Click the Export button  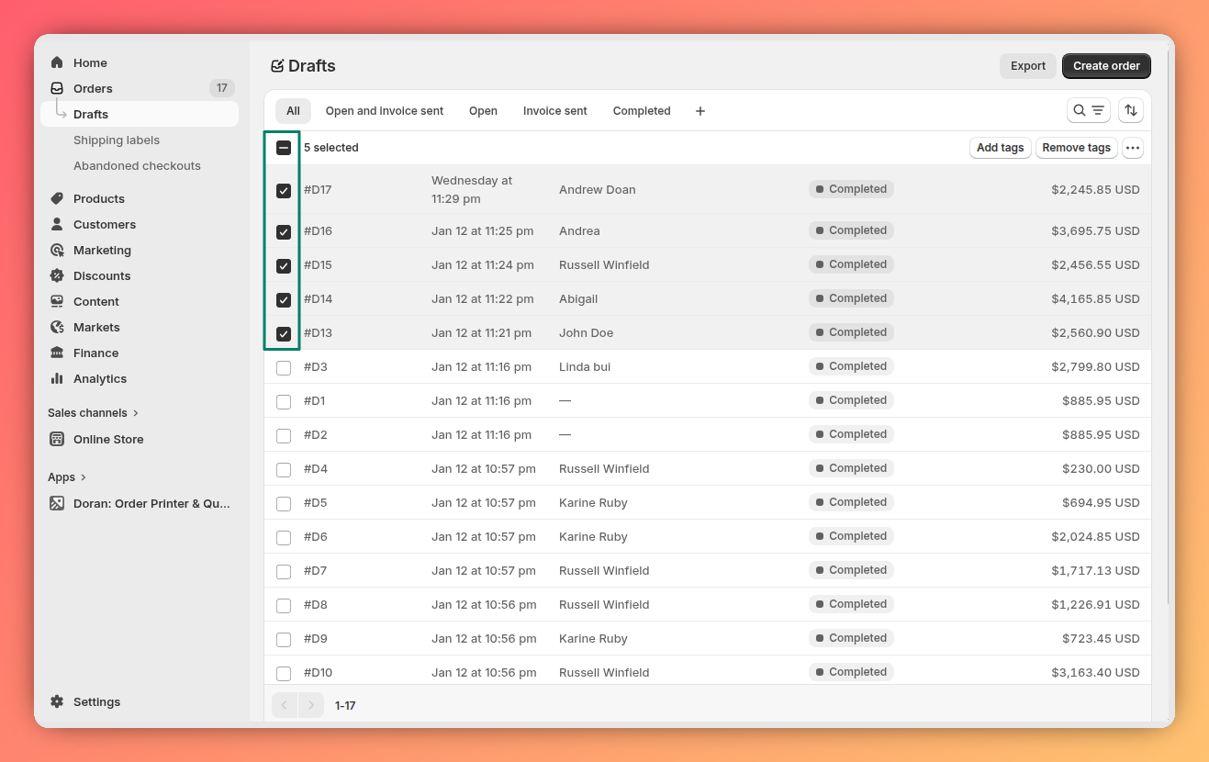[1028, 66]
